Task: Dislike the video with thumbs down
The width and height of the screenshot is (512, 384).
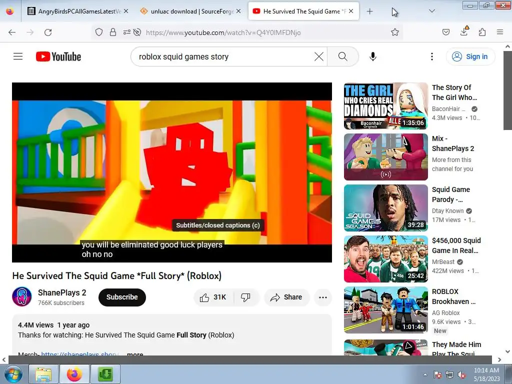Action: pyautogui.click(x=245, y=297)
